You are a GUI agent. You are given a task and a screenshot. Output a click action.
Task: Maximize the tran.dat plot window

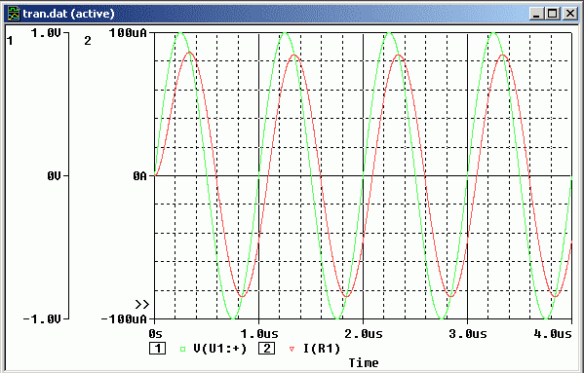(553, 14)
